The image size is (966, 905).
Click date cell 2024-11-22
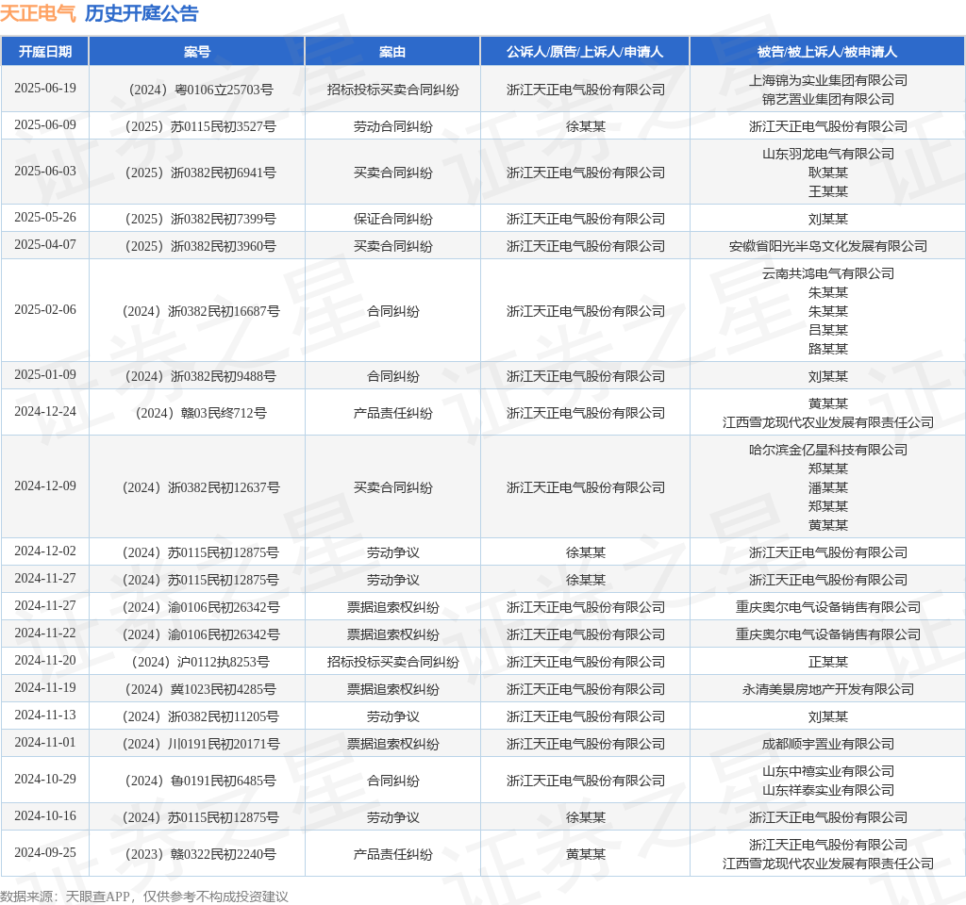[45, 633]
